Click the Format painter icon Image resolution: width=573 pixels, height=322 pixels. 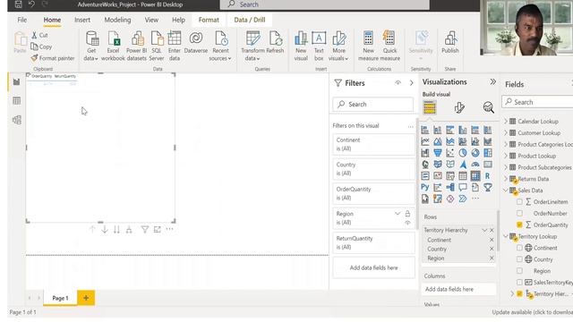coord(34,57)
